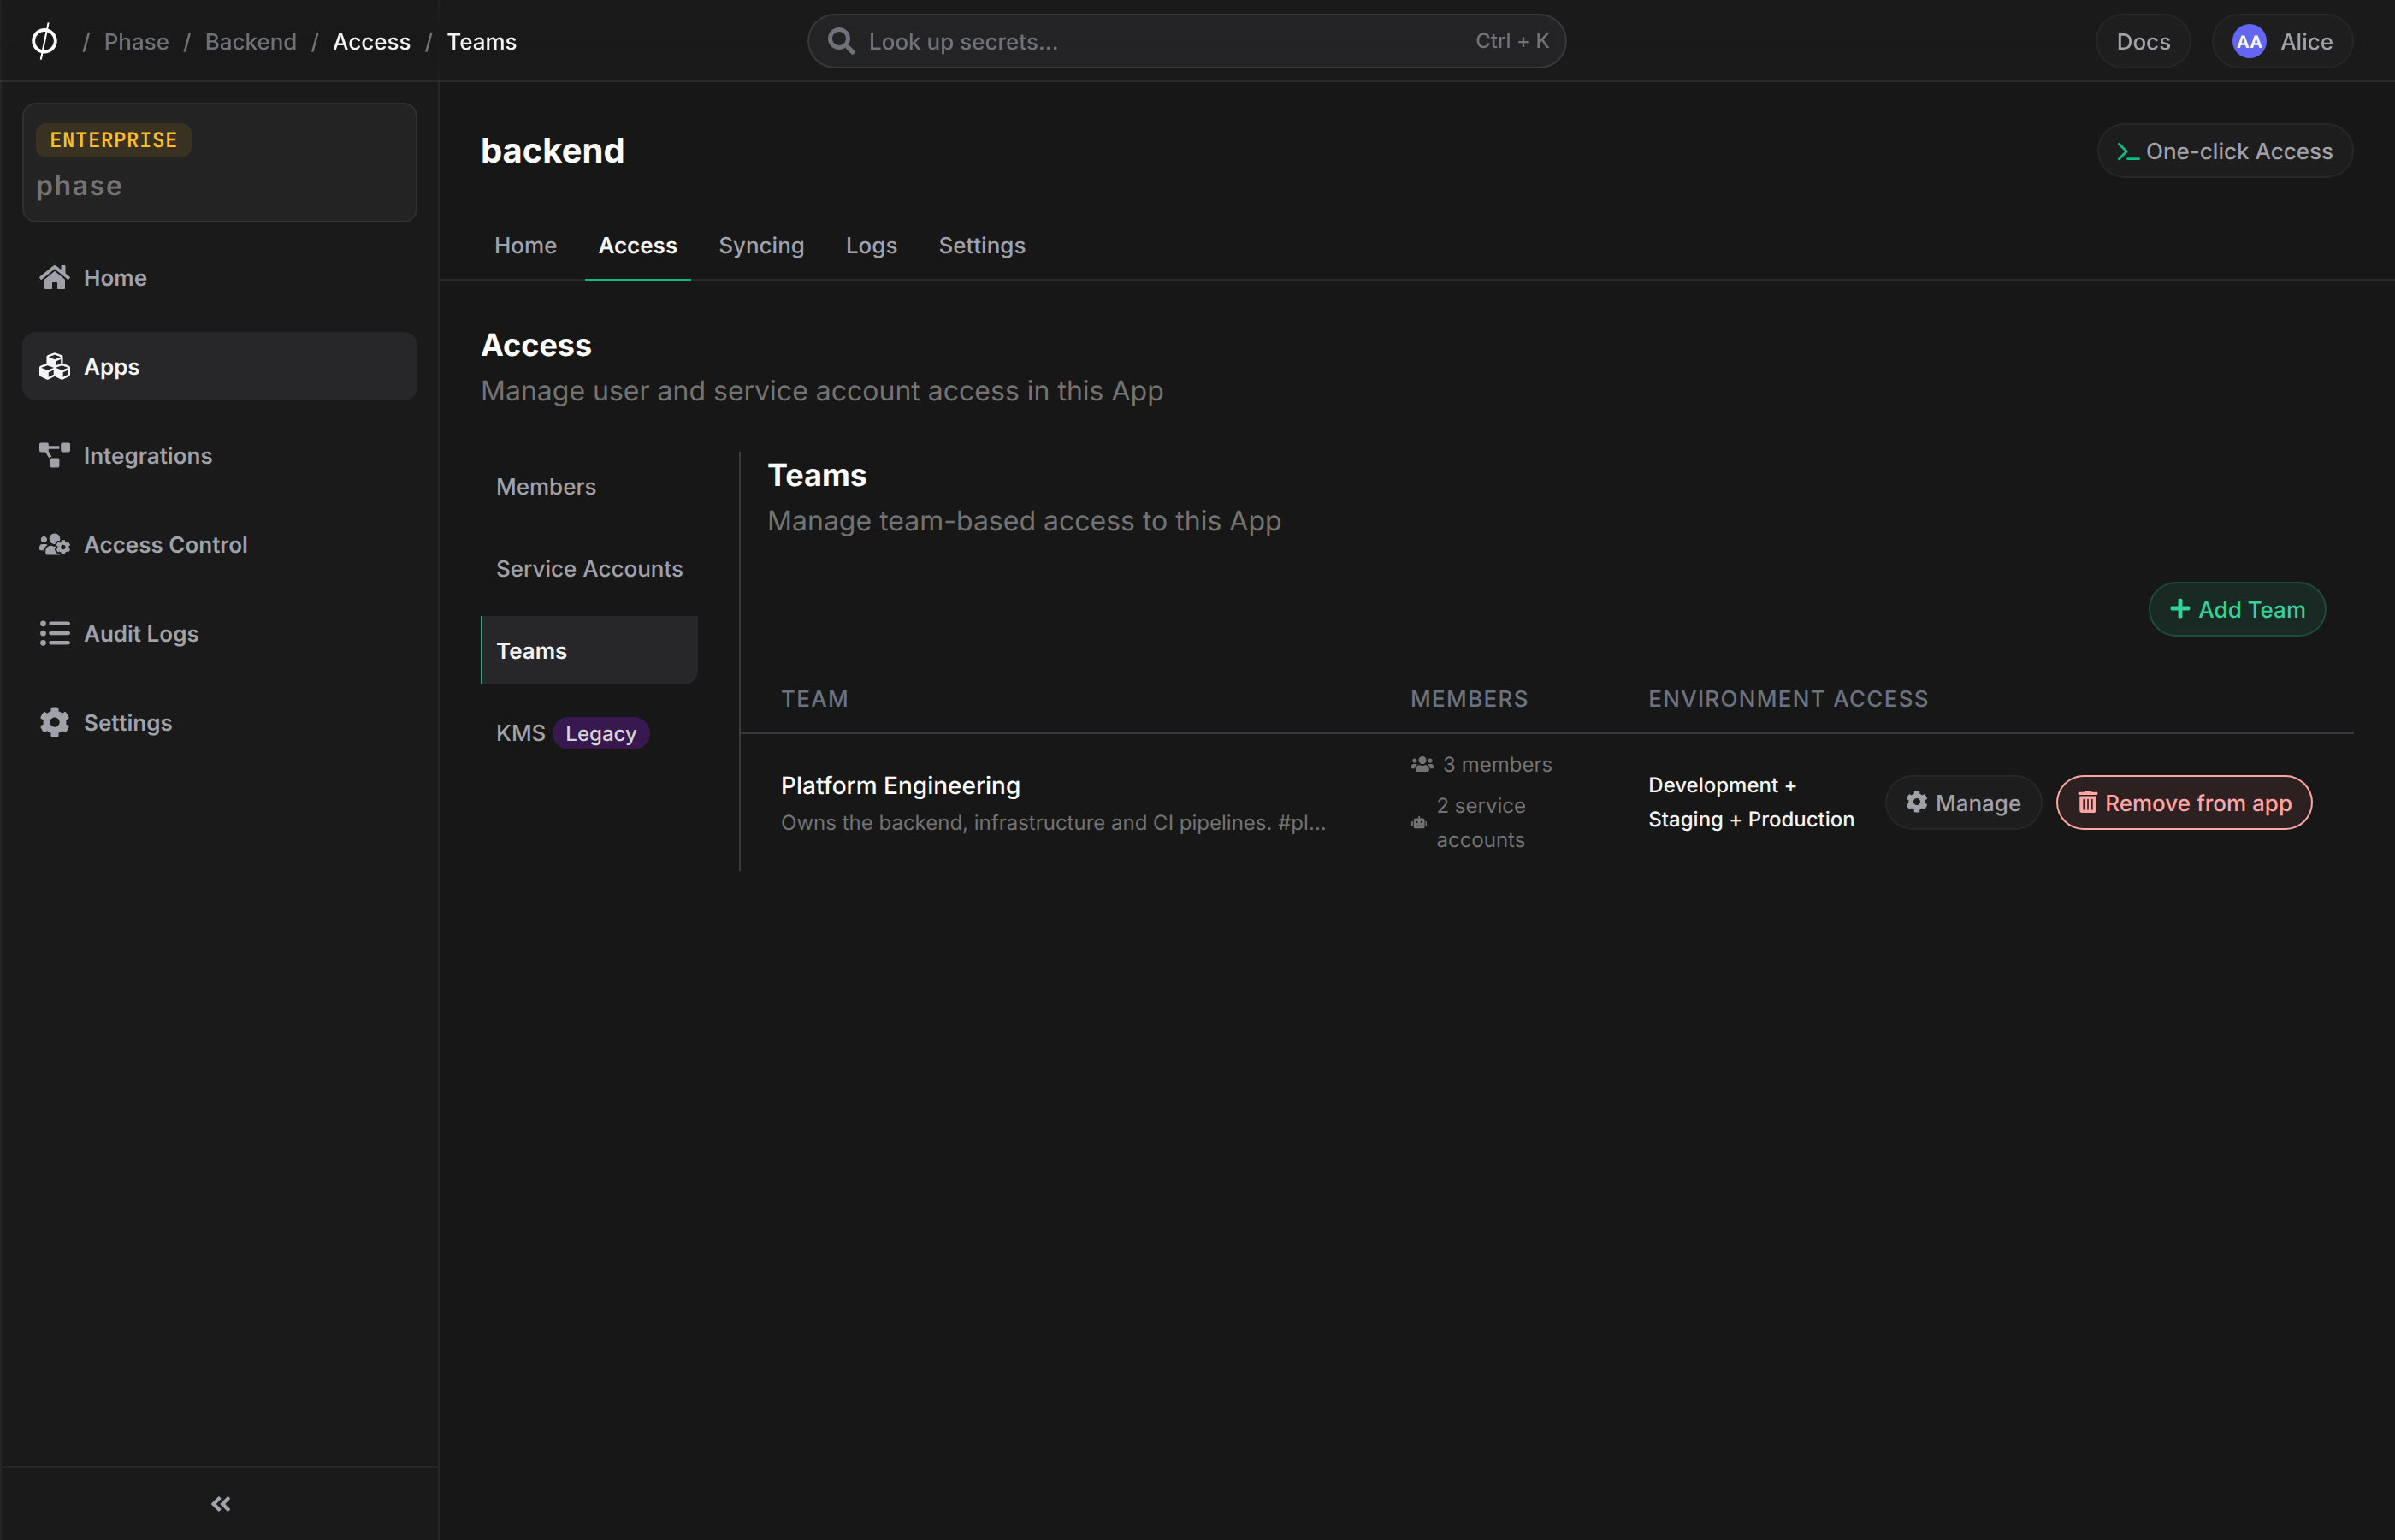Image resolution: width=2395 pixels, height=1540 pixels.
Task: Click Manage for Platform Engineering
Action: (1963, 802)
